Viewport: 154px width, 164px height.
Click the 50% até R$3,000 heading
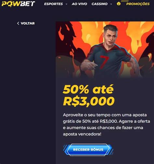coord(89,95)
